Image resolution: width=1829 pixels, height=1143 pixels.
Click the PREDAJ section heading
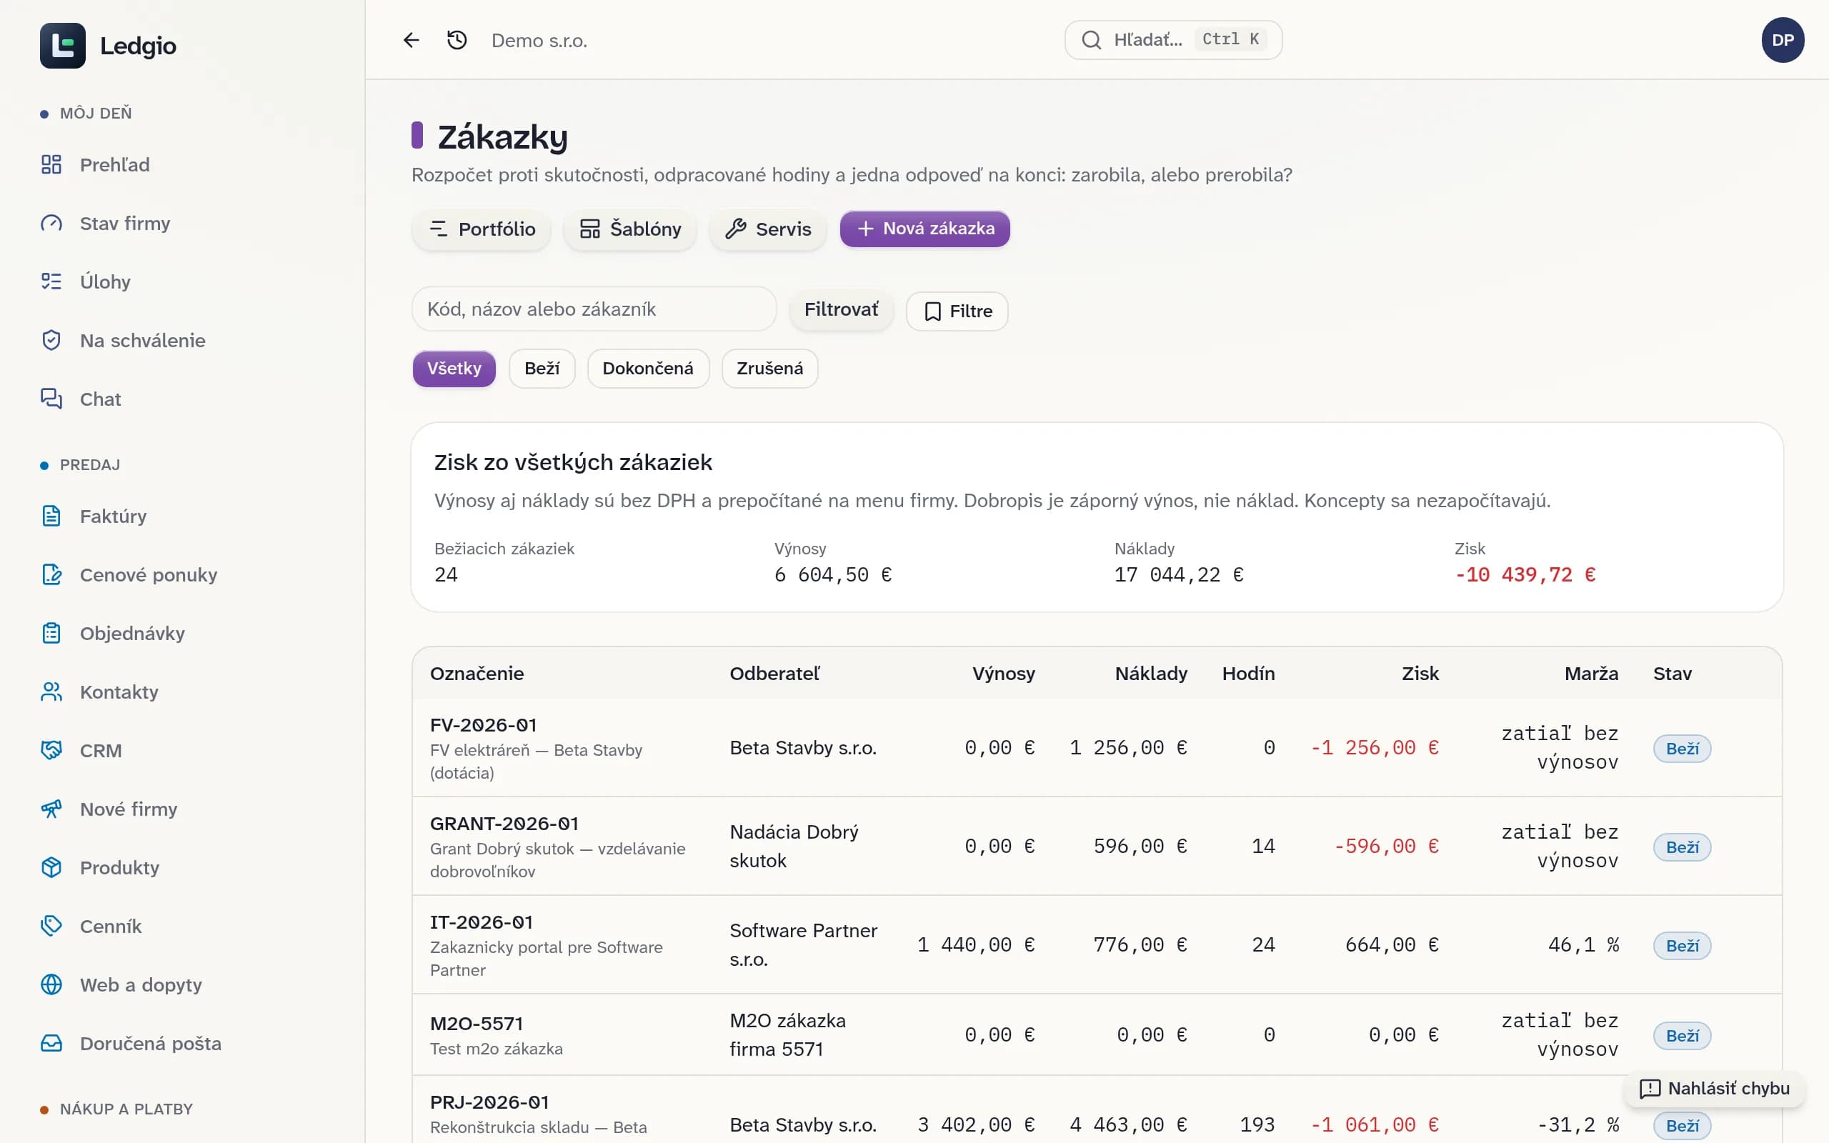coord(90,465)
